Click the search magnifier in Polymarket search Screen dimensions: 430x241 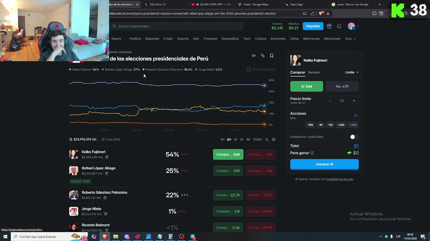tap(115, 26)
